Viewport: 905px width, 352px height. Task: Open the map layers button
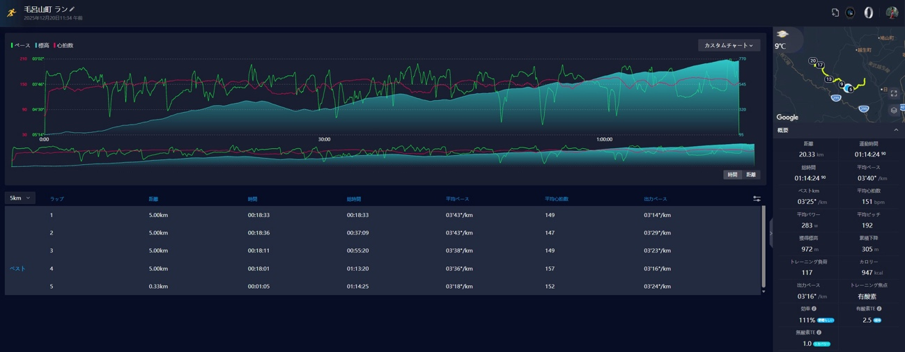(x=894, y=110)
